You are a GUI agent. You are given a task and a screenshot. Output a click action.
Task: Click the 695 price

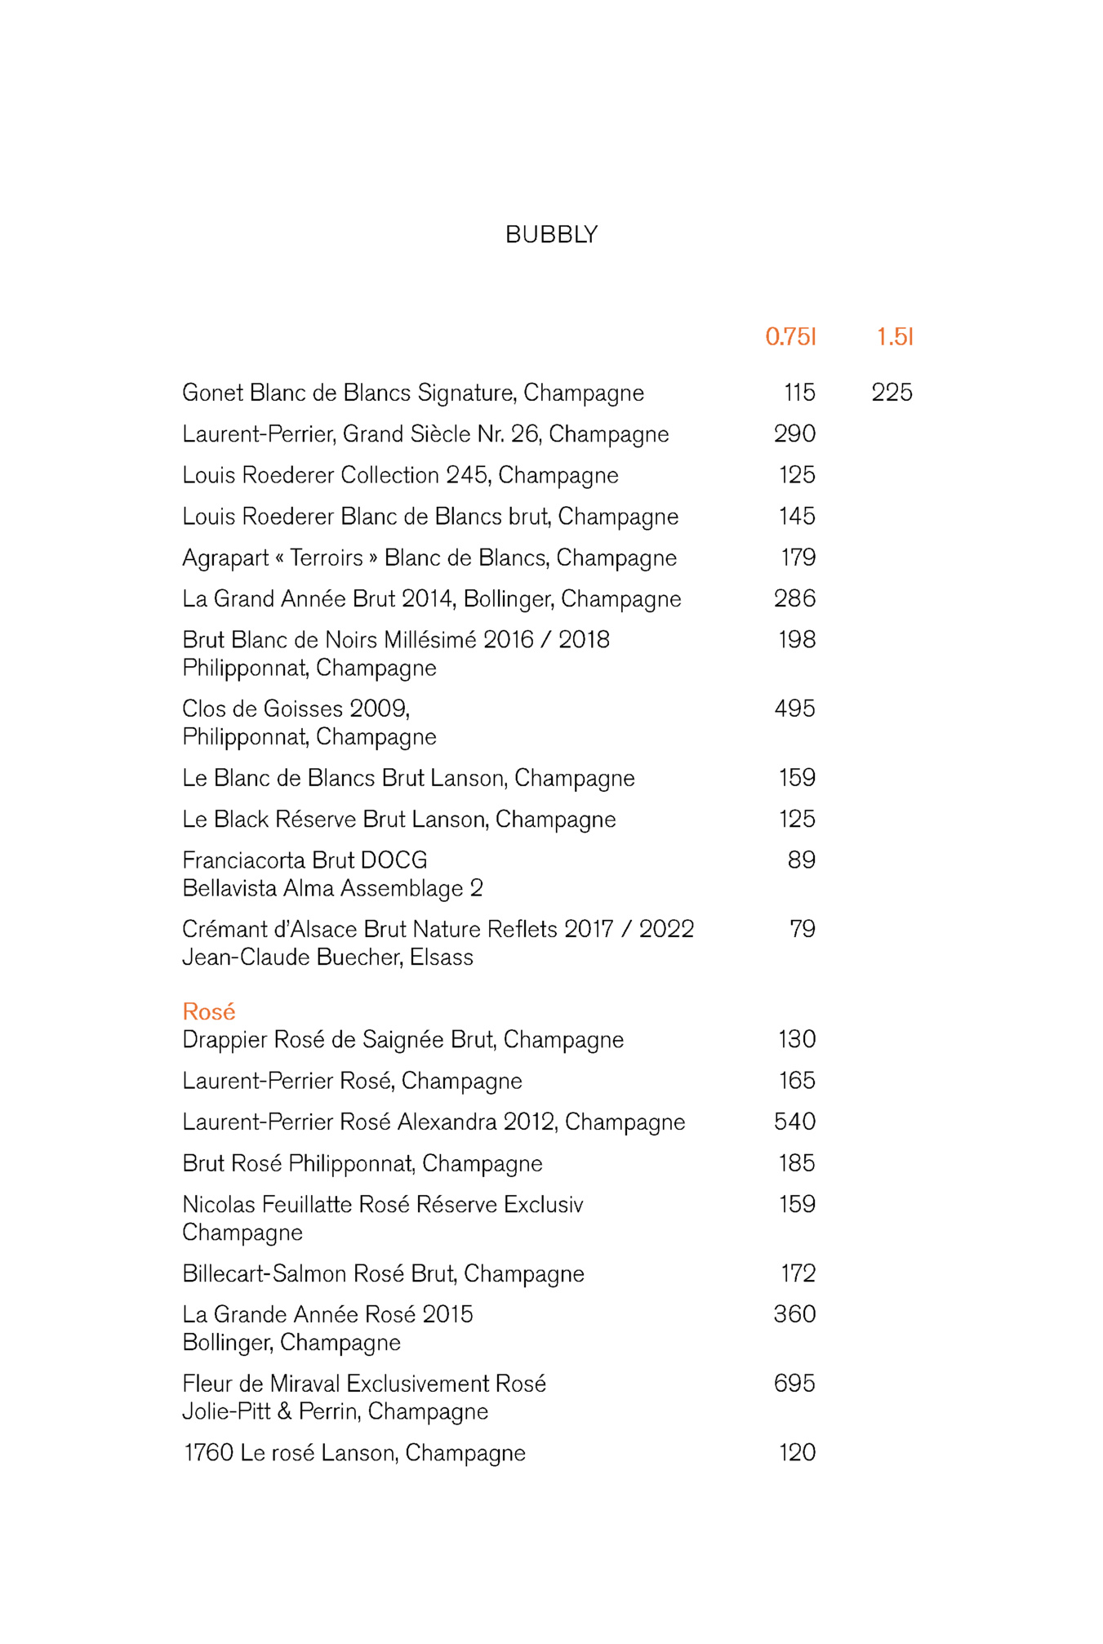pos(794,1384)
